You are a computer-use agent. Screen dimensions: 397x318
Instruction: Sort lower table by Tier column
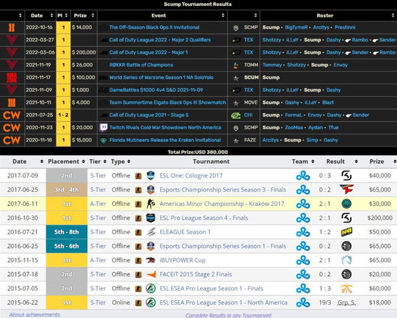[x=105, y=162]
